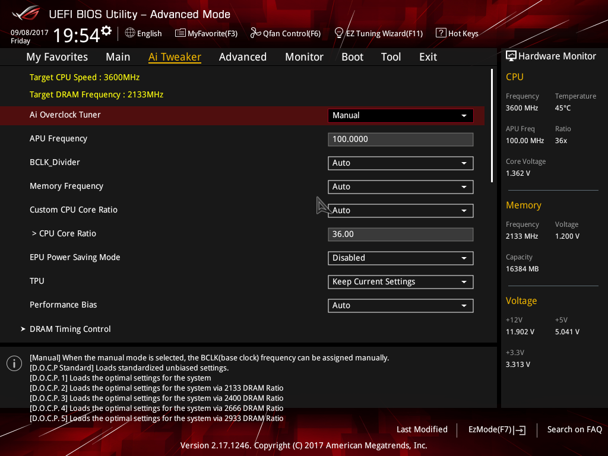Click CPU temperature value 45°C

(563, 108)
